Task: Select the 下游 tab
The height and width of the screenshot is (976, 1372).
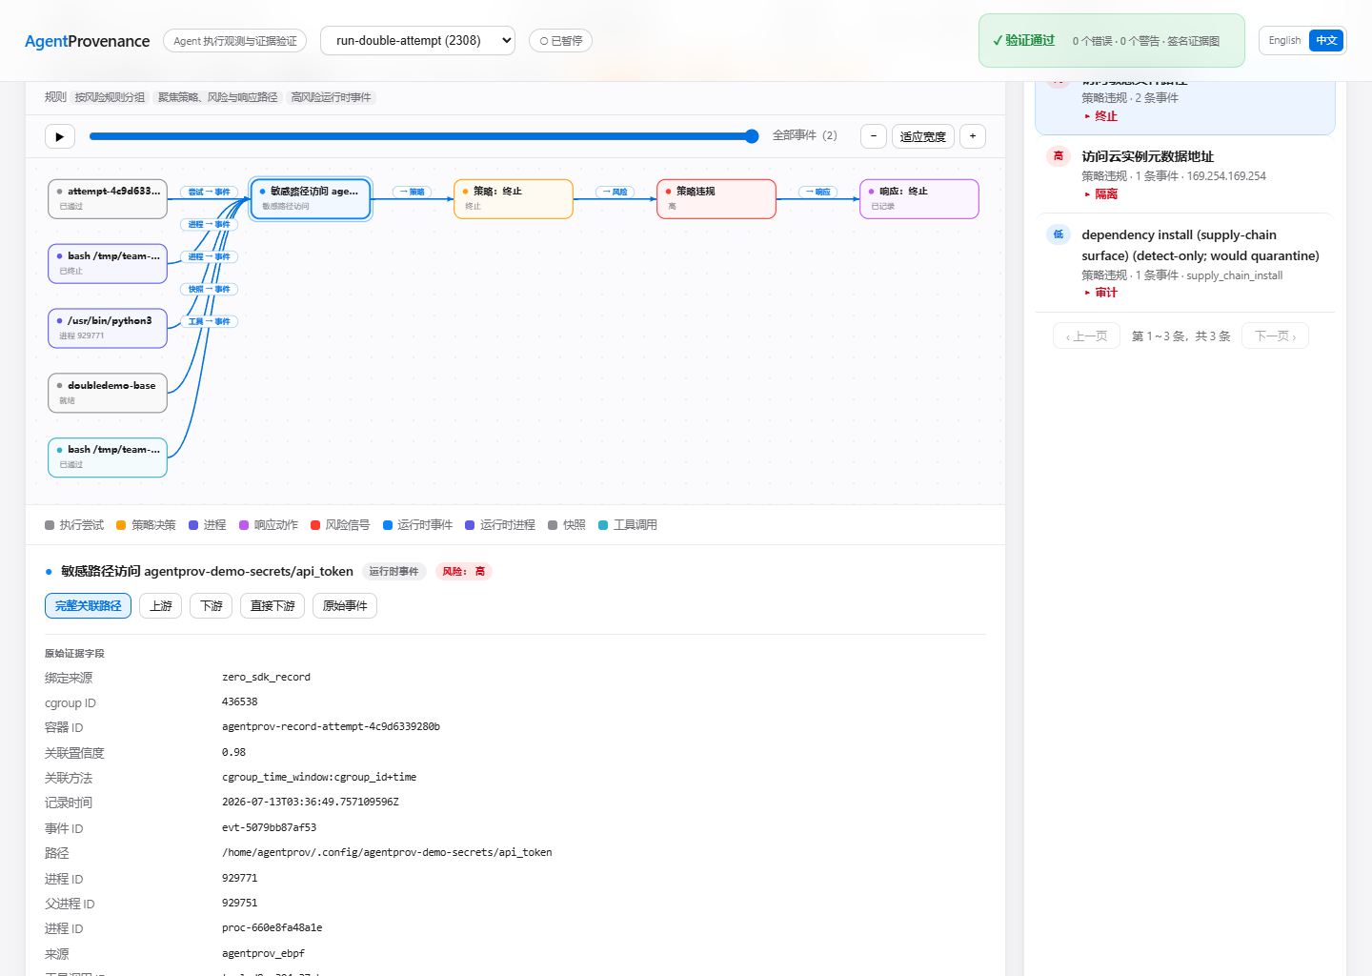Action: pyautogui.click(x=211, y=606)
